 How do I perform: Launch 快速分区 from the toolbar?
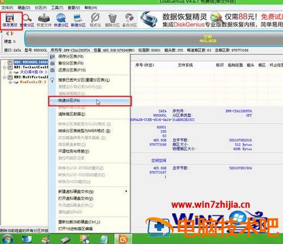coord(61,20)
